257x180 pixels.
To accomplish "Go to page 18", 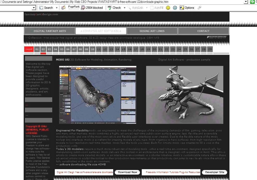I will coord(142,49).
